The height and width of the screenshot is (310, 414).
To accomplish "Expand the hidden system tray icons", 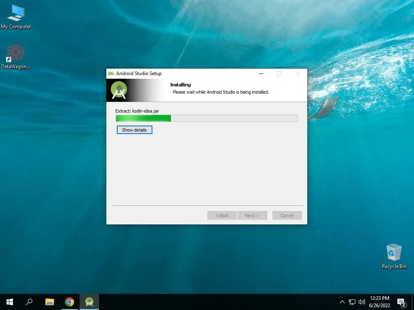I will click(x=342, y=302).
